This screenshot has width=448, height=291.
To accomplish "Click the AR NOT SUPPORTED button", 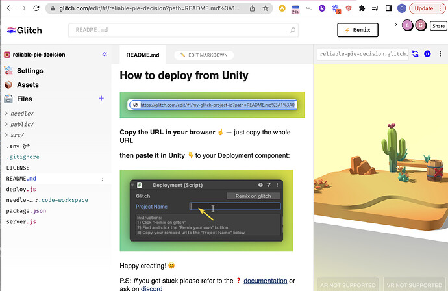I will point(348,285).
